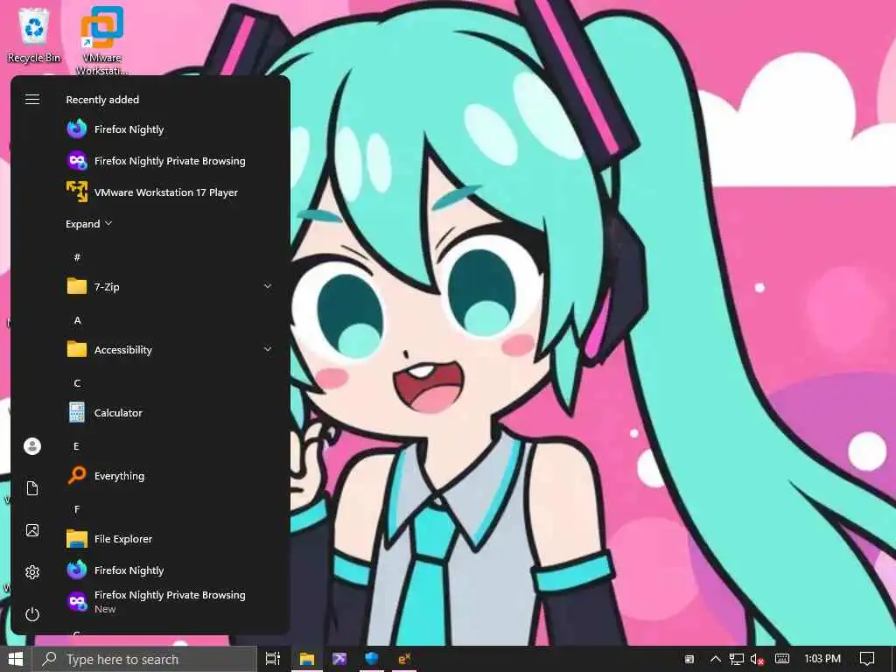This screenshot has width=896, height=672.
Task: Open VMware Workstation desktop shortcut
Action: tap(101, 41)
